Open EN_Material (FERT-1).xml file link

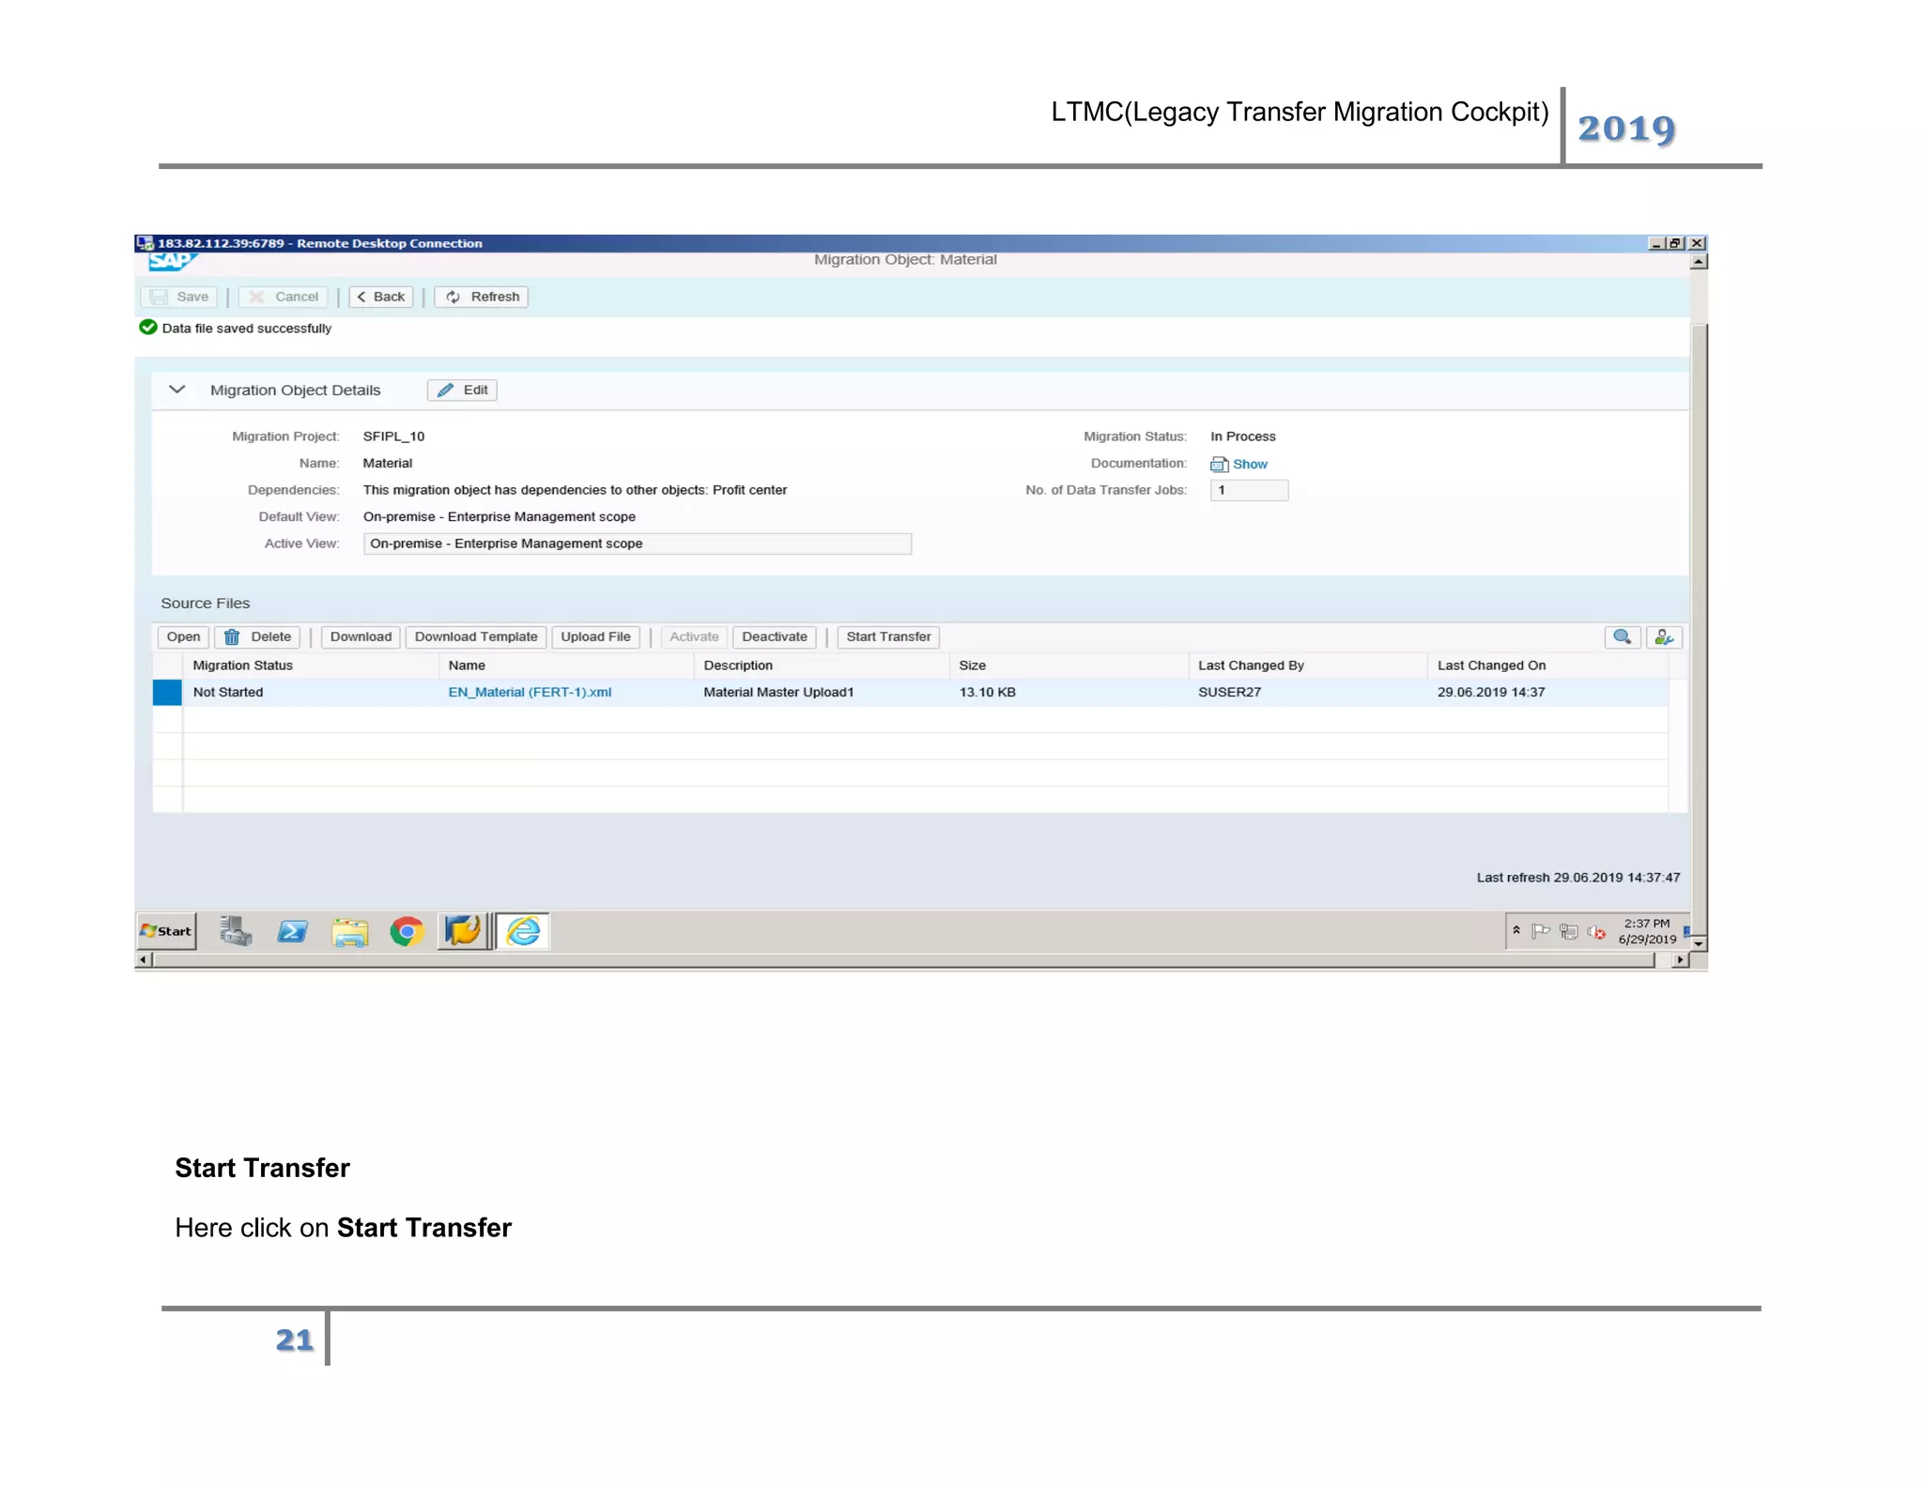[530, 693]
